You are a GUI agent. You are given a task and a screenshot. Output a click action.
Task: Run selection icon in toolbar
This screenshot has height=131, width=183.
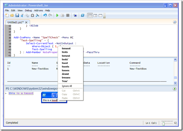tap(62, 15)
